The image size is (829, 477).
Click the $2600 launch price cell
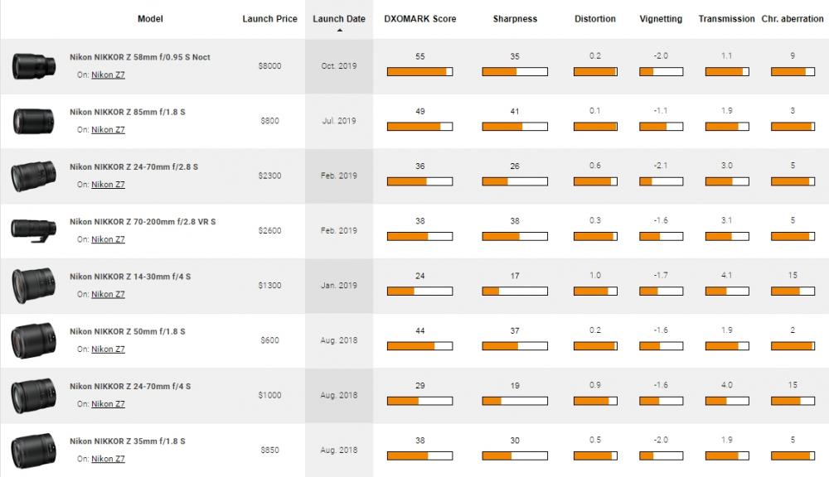pyautogui.click(x=269, y=231)
